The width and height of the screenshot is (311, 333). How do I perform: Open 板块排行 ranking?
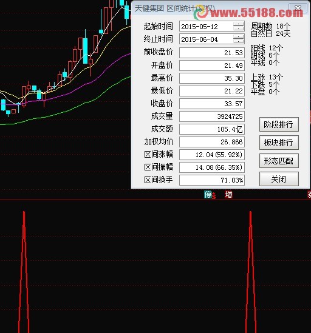tap(279, 143)
